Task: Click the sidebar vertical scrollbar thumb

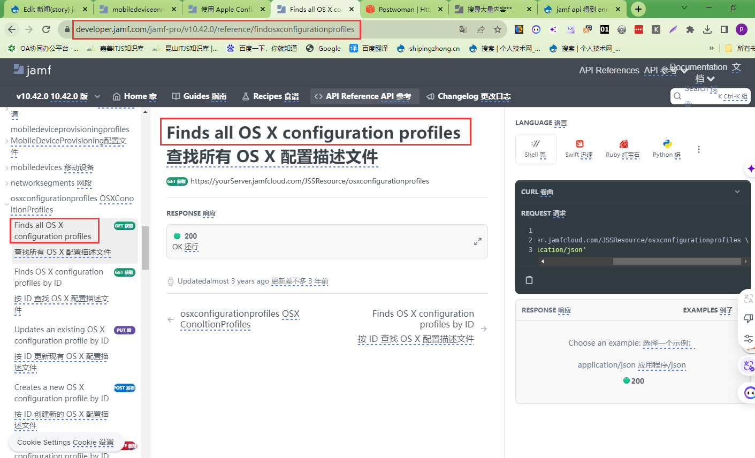Action: [145, 248]
